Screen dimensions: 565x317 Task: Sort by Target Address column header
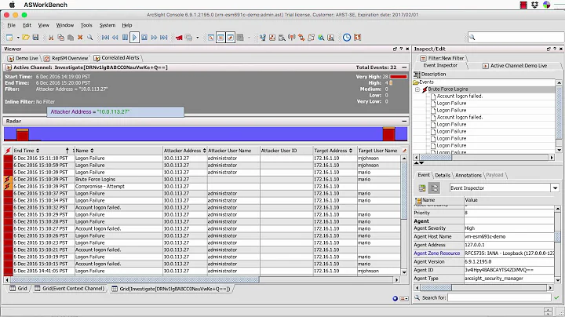(334, 151)
